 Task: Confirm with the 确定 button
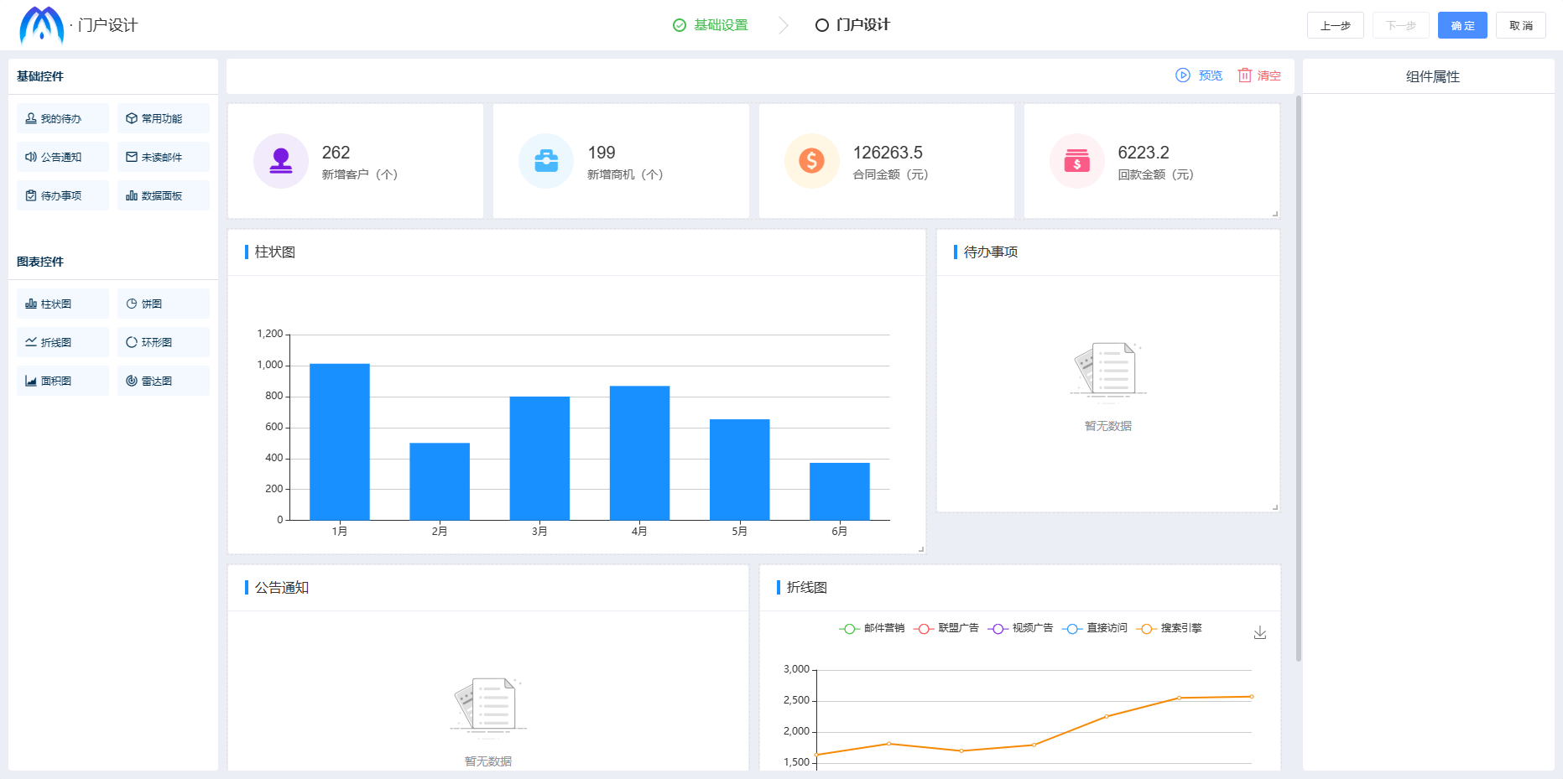pos(1462,25)
